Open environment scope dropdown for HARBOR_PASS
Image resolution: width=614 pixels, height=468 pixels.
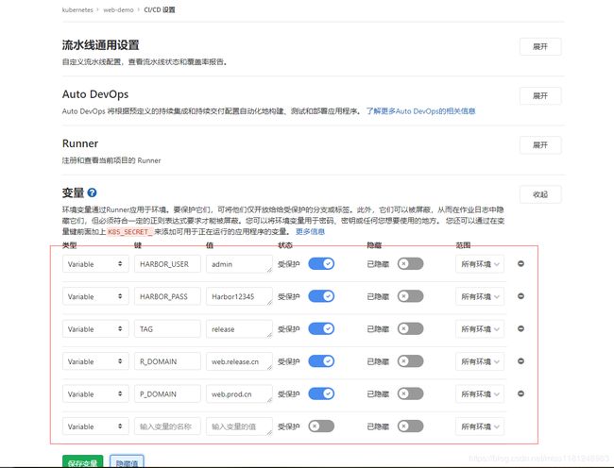click(480, 296)
